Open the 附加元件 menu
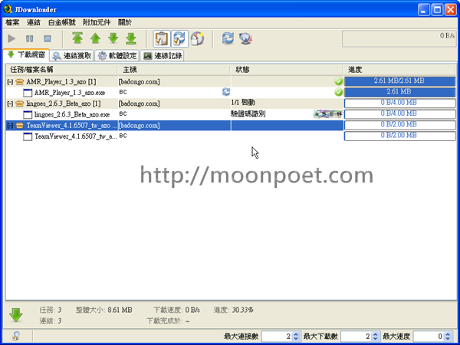 (x=97, y=22)
